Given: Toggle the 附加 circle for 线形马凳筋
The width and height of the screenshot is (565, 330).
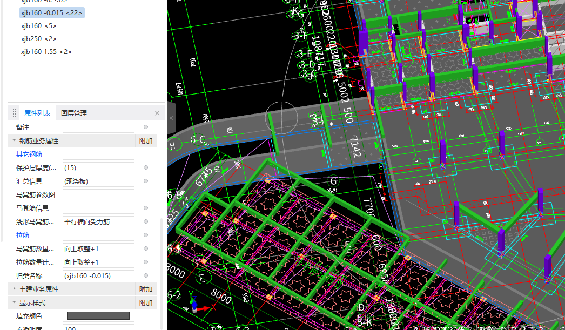Looking at the screenshot, I should (146, 221).
